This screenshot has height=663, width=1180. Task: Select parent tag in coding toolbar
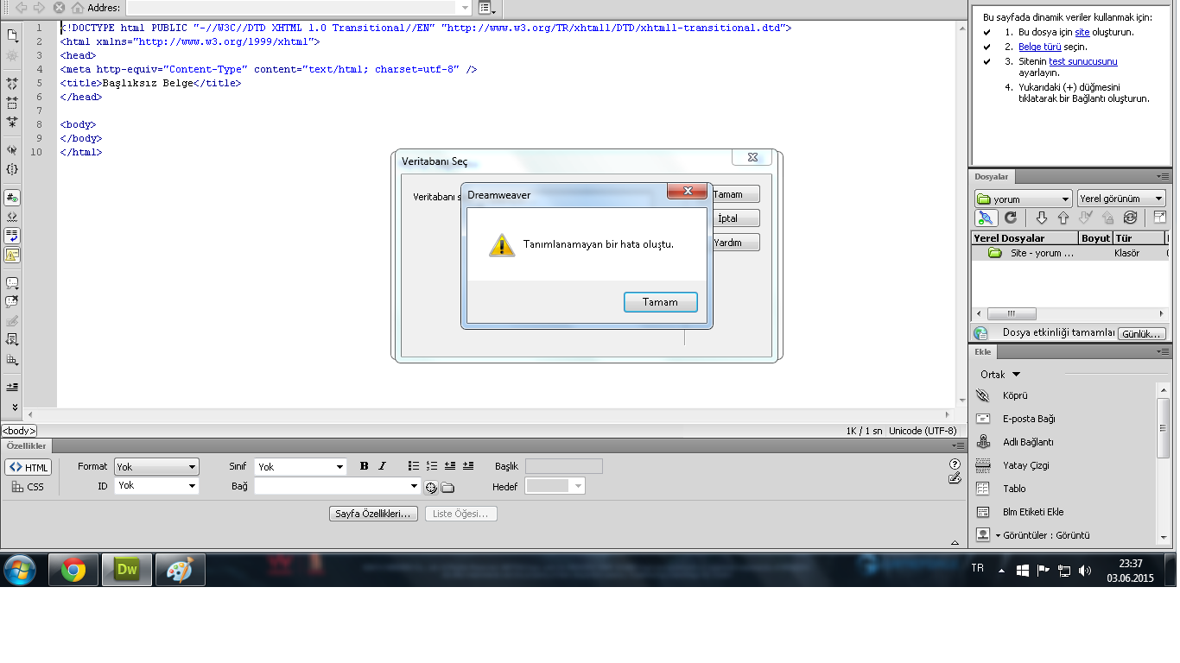(x=12, y=150)
